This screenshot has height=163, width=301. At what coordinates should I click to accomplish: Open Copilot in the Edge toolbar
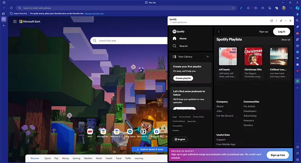(297, 8)
